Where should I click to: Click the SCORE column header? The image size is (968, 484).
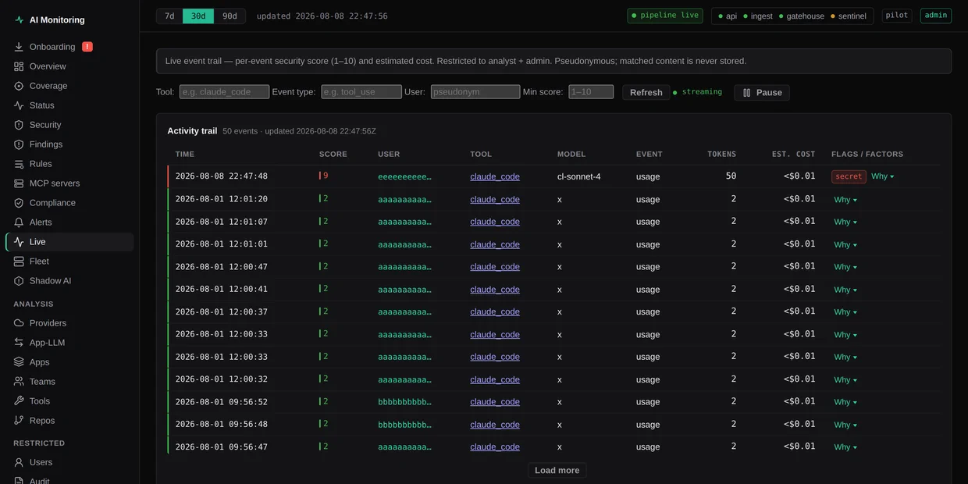tap(333, 155)
